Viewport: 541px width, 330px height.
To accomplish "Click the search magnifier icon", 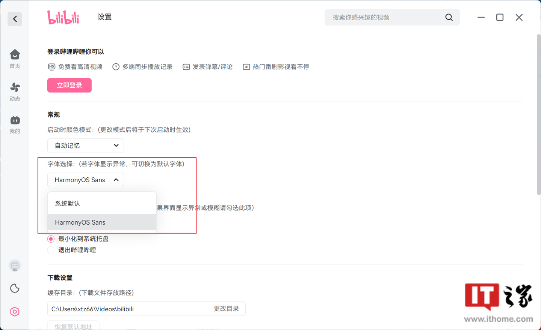I will pos(449,17).
